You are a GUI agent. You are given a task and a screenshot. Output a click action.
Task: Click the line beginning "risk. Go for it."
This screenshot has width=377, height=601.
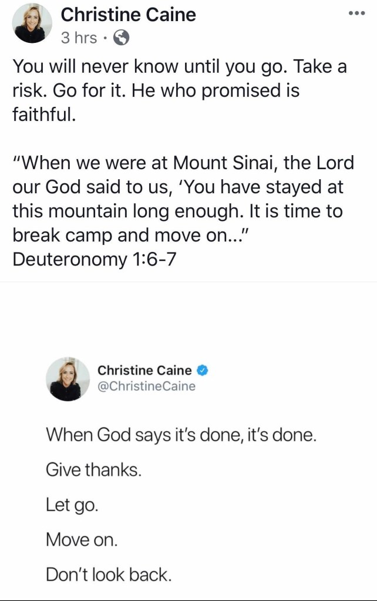click(x=156, y=90)
